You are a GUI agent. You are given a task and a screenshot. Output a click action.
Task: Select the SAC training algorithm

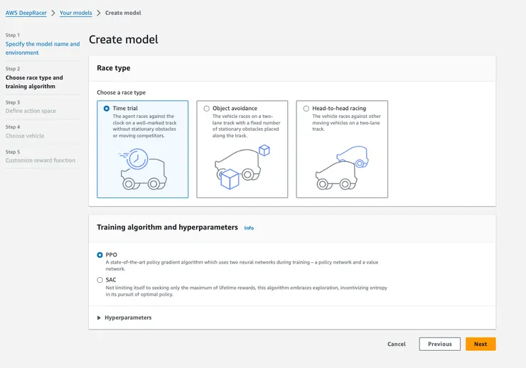100,280
